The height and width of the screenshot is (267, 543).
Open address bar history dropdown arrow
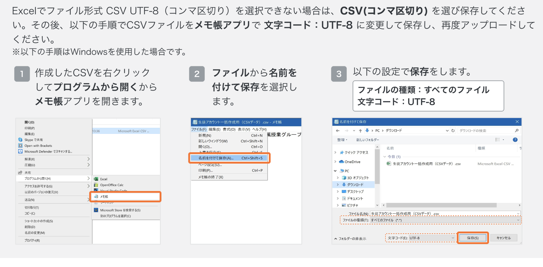click(x=447, y=131)
